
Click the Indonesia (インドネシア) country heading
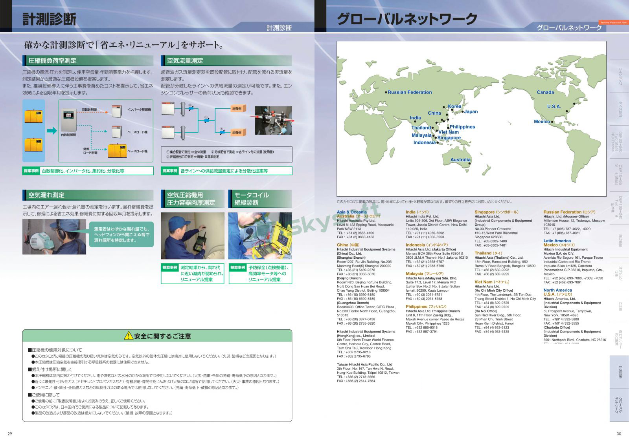tap(427, 245)
